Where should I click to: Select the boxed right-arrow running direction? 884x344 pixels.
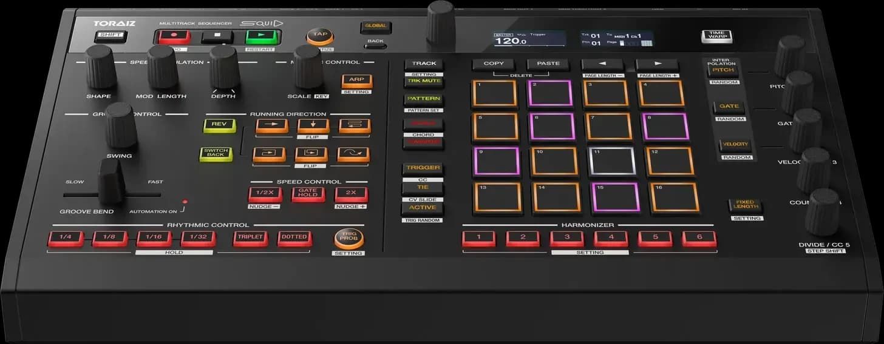pyautogui.click(x=269, y=154)
